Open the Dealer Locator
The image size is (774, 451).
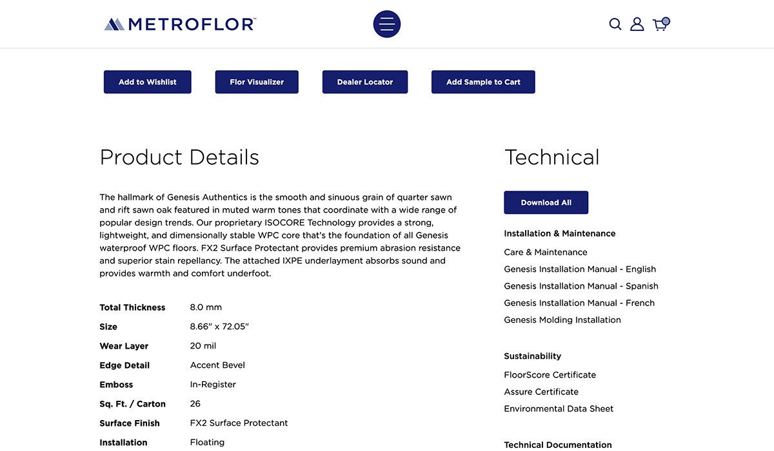coord(365,82)
